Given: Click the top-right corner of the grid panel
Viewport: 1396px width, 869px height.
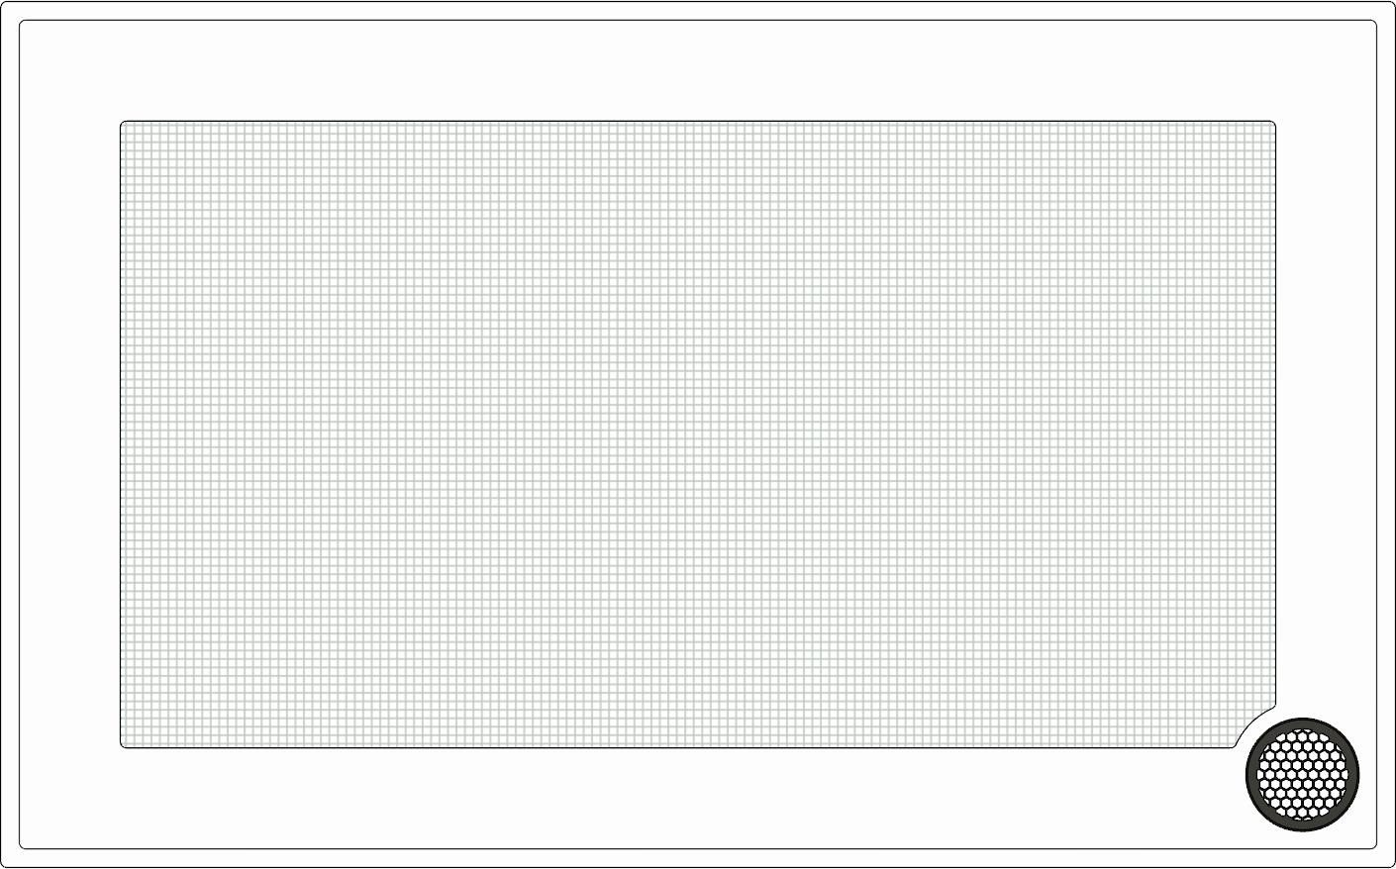Looking at the screenshot, I should pyautogui.click(x=1273, y=124).
